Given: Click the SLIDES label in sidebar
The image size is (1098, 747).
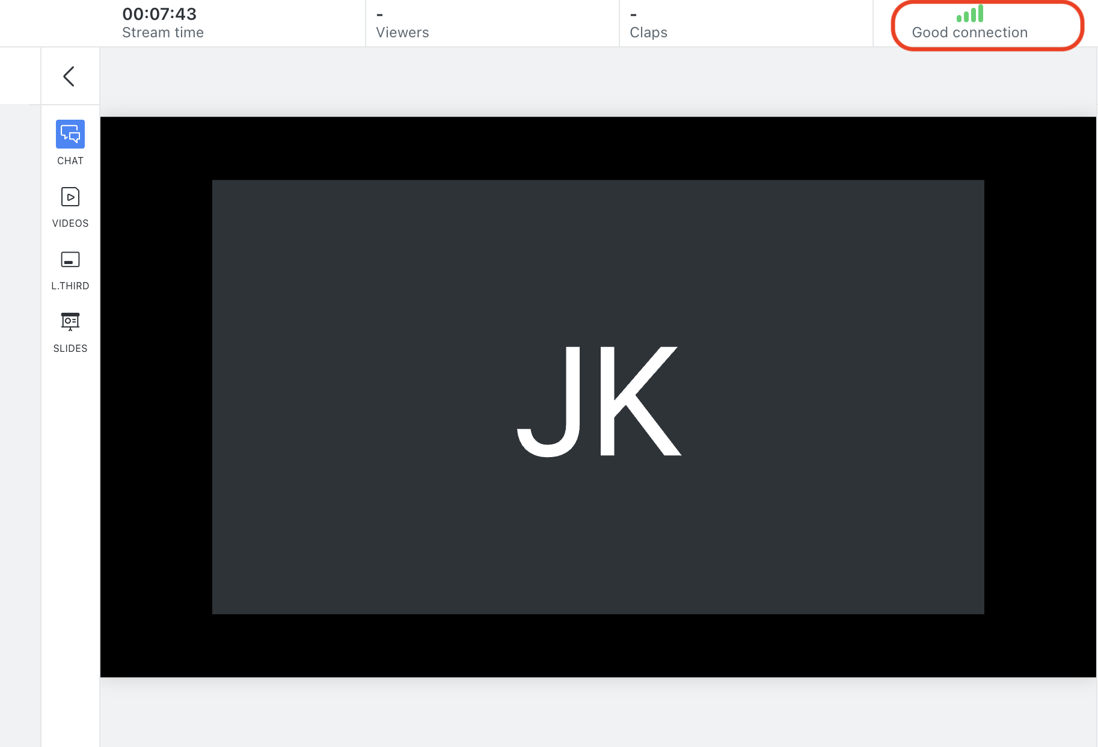Looking at the screenshot, I should [70, 348].
